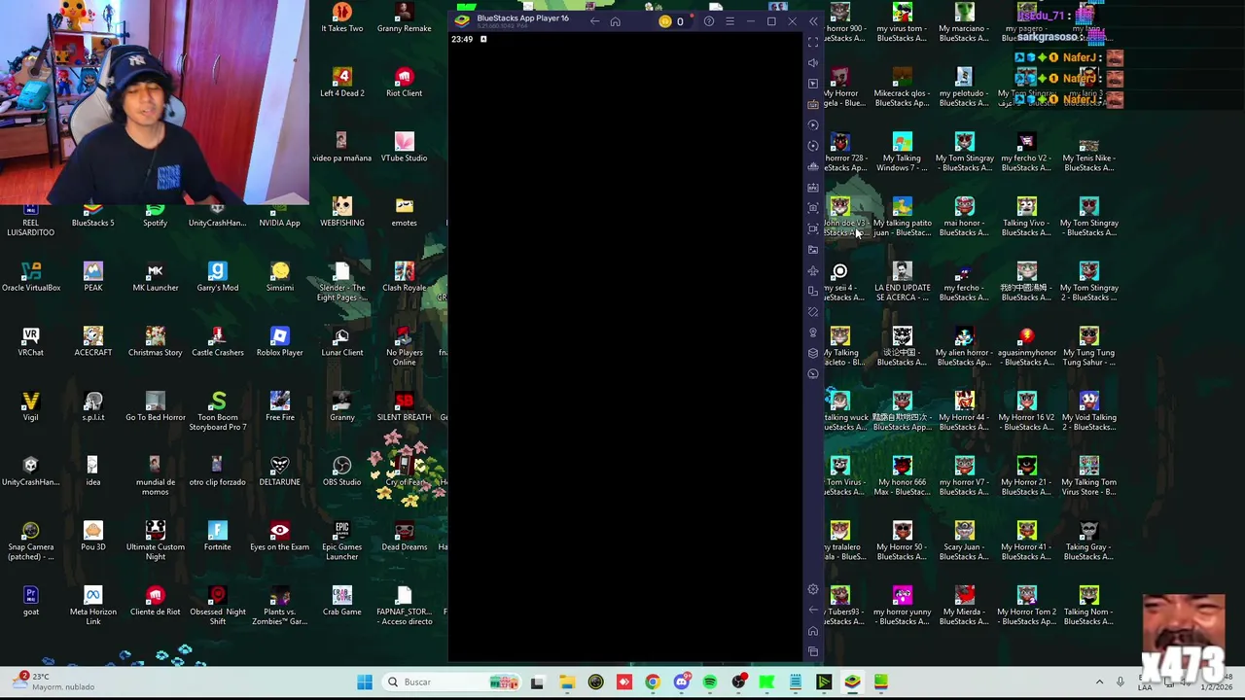This screenshot has height=700, width=1245.
Task: Open Toon Boom Storyboard Pro 7 icon
Action: click(217, 411)
